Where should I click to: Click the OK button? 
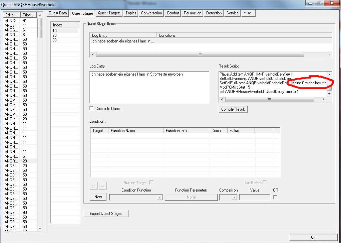click(313, 237)
